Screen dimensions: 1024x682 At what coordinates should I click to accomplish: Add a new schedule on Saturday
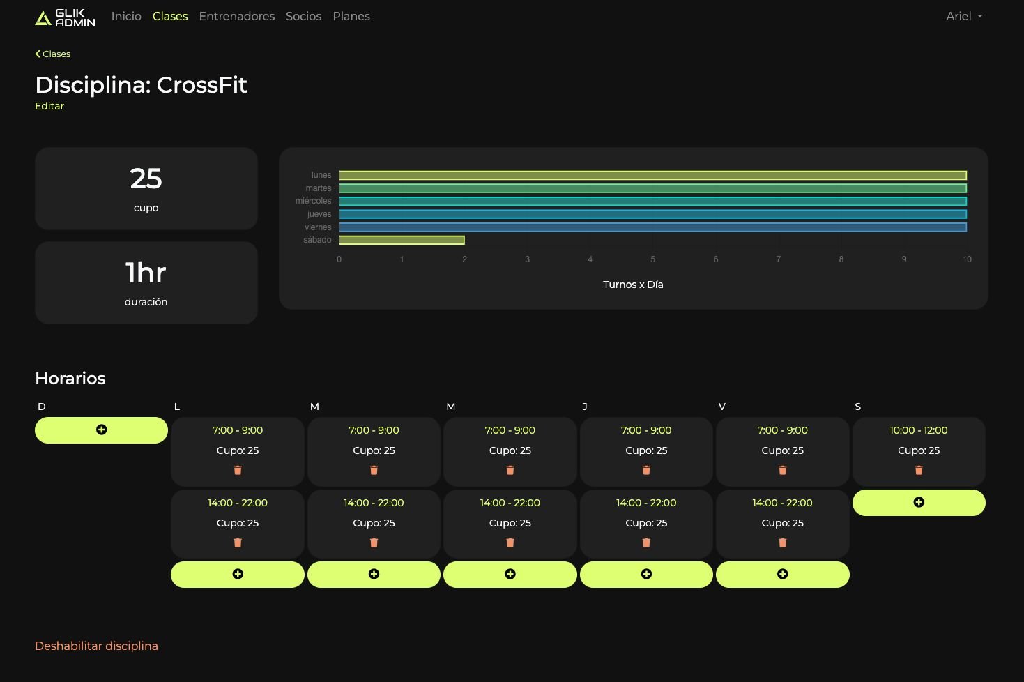(919, 503)
